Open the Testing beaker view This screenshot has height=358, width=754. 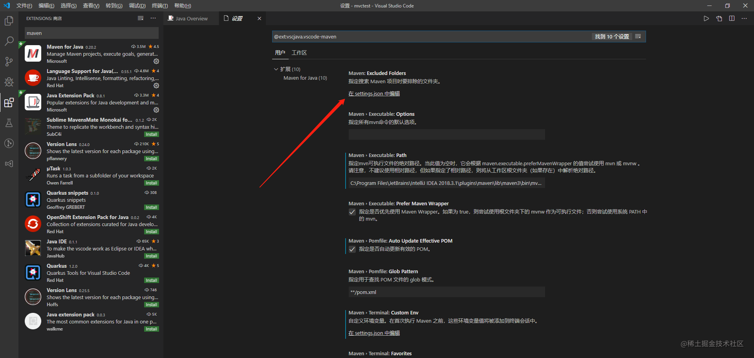pos(9,123)
